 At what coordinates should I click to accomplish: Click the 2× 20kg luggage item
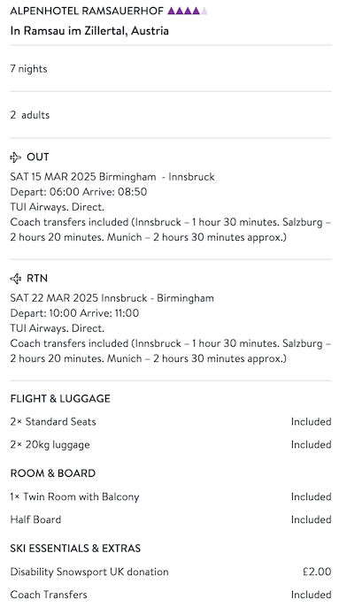50,444
